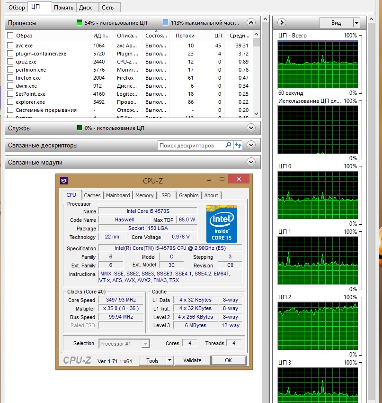
Task: Click process list scrollbar down arrow
Action: (x=256, y=113)
